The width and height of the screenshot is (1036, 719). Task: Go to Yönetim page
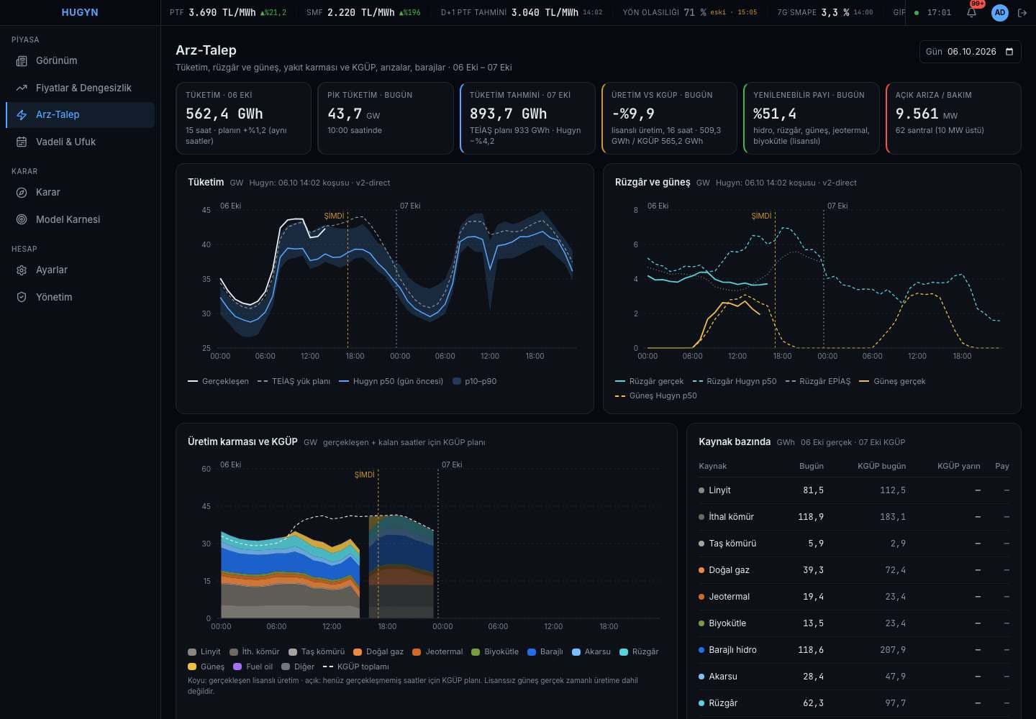click(x=80, y=297)
